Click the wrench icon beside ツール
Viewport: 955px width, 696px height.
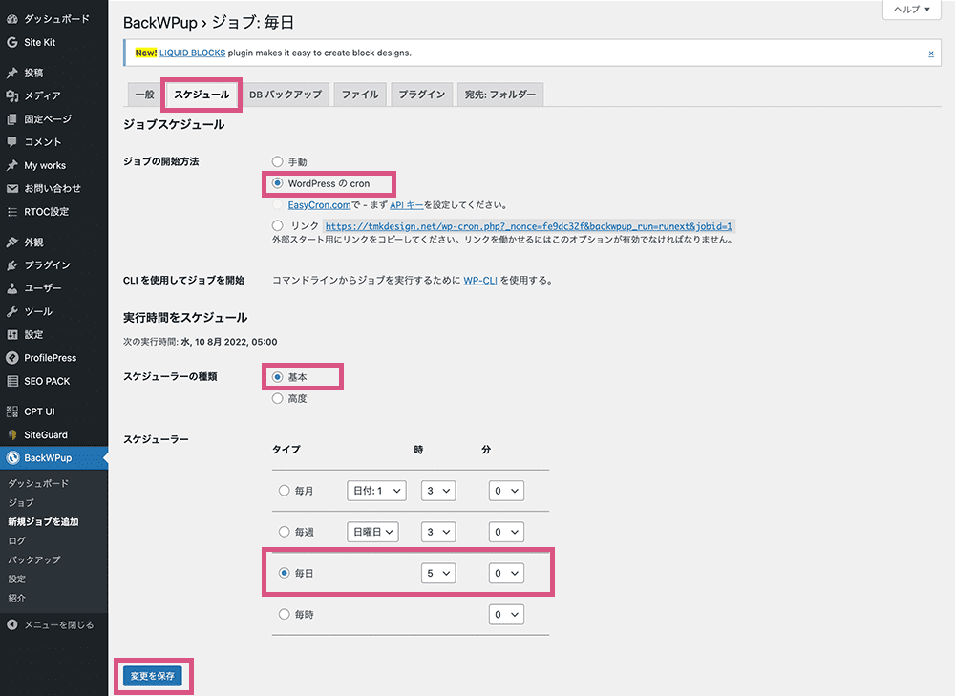(11, 312)
